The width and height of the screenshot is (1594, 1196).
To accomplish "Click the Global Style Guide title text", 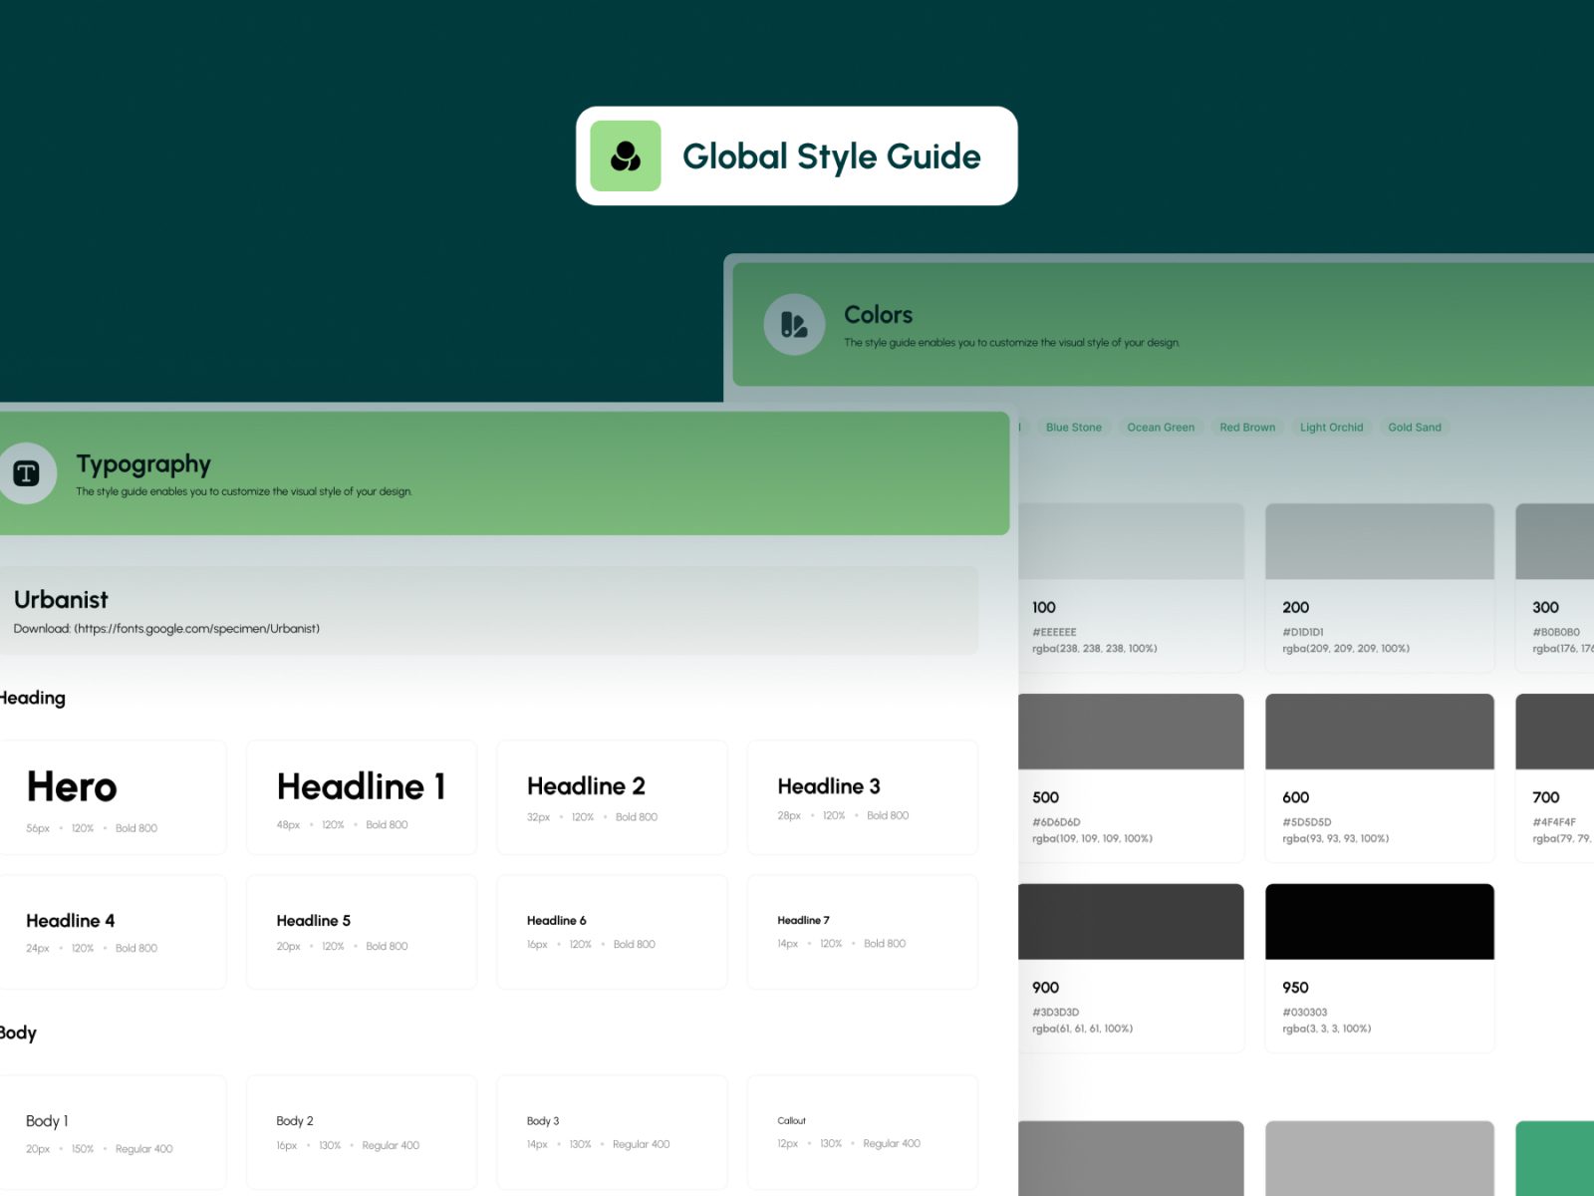I will pos(832,156).
